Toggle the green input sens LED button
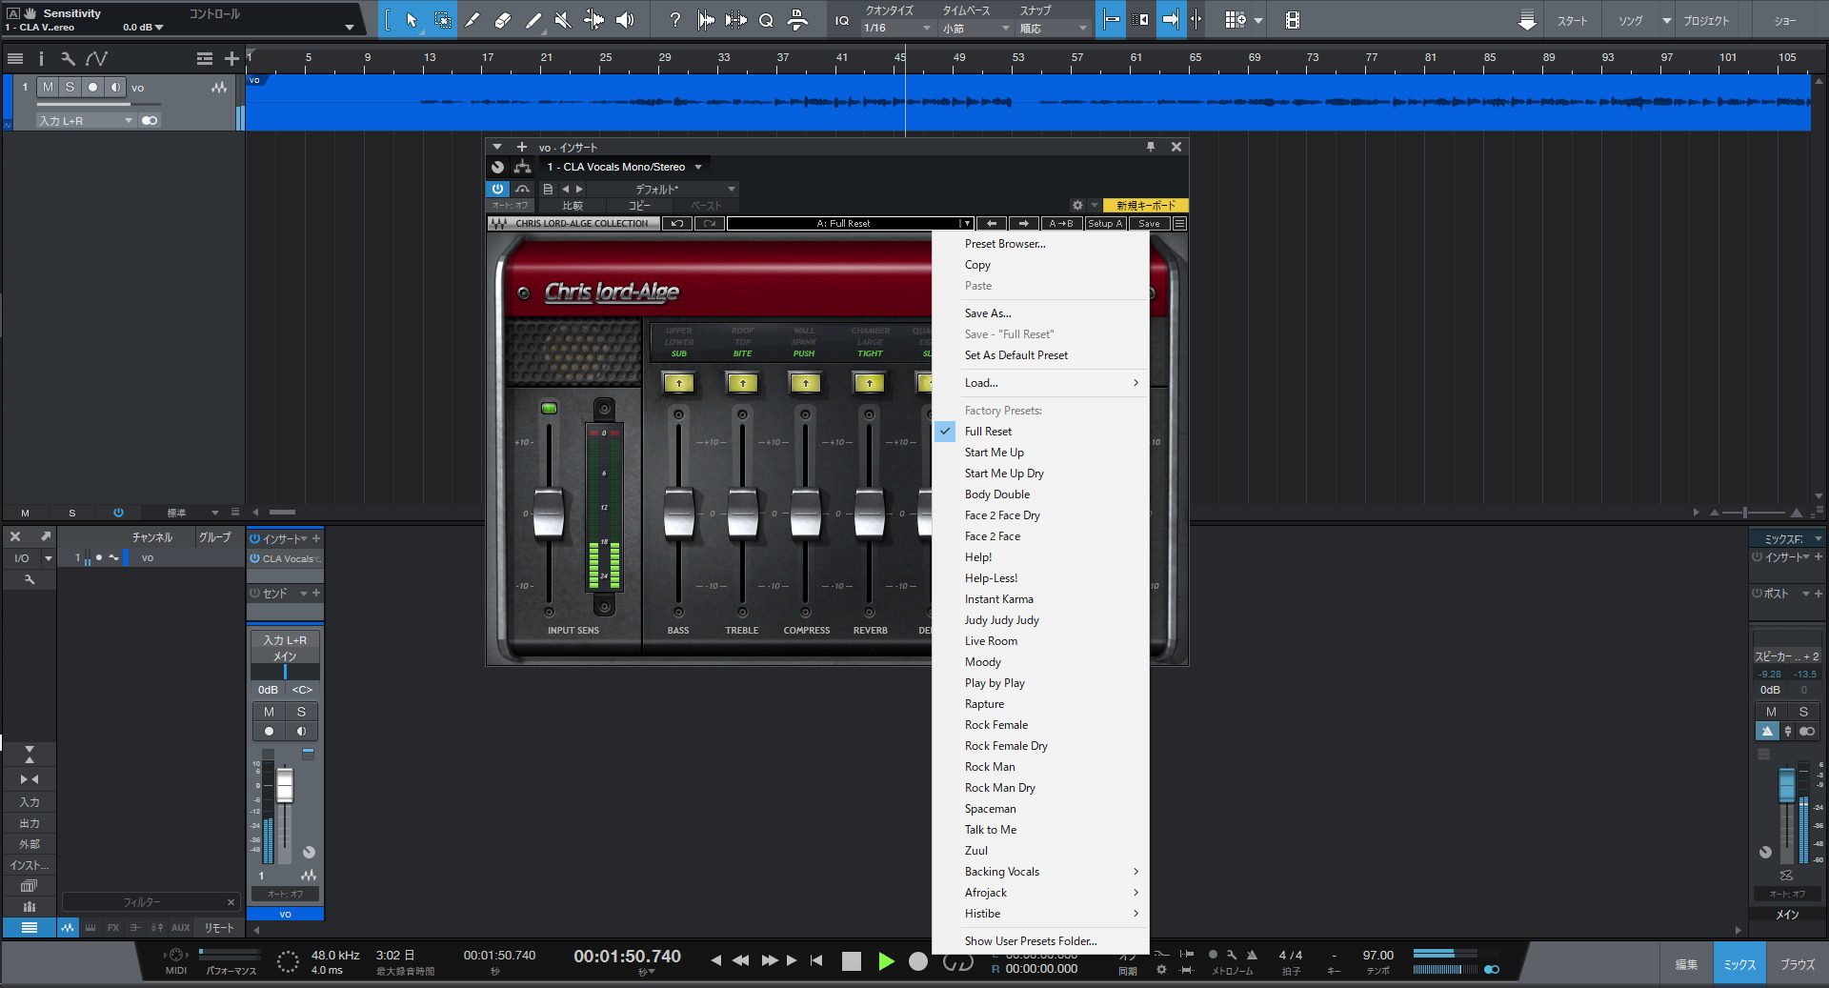Image resolution: width=1829 pixels, height=988 pixels. (549, 409)
